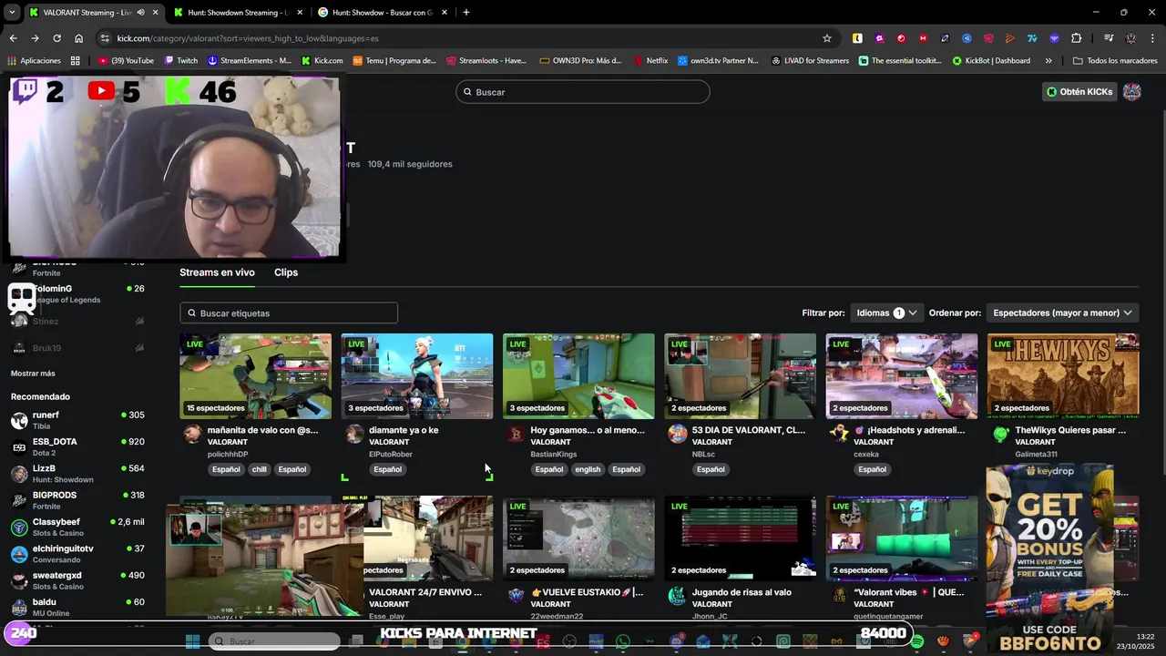Screen dimensions: 1166x656
Task: Click NBLsc streamer avatar
Action: click(677, 434)
